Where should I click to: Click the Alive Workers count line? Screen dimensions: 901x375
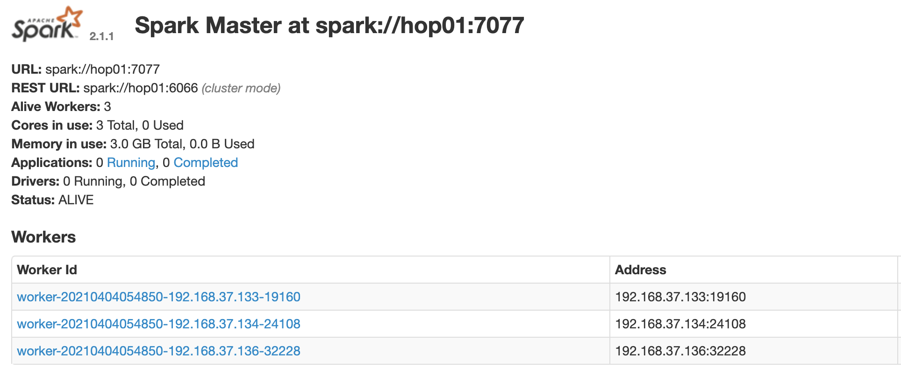pos(61,107)
